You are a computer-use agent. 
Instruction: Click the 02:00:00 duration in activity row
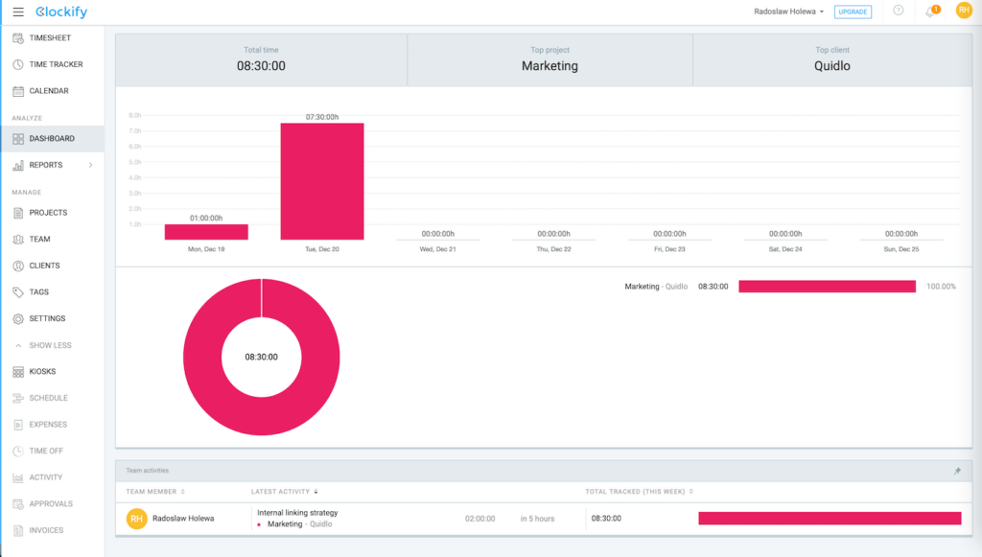tap(479, 519)
